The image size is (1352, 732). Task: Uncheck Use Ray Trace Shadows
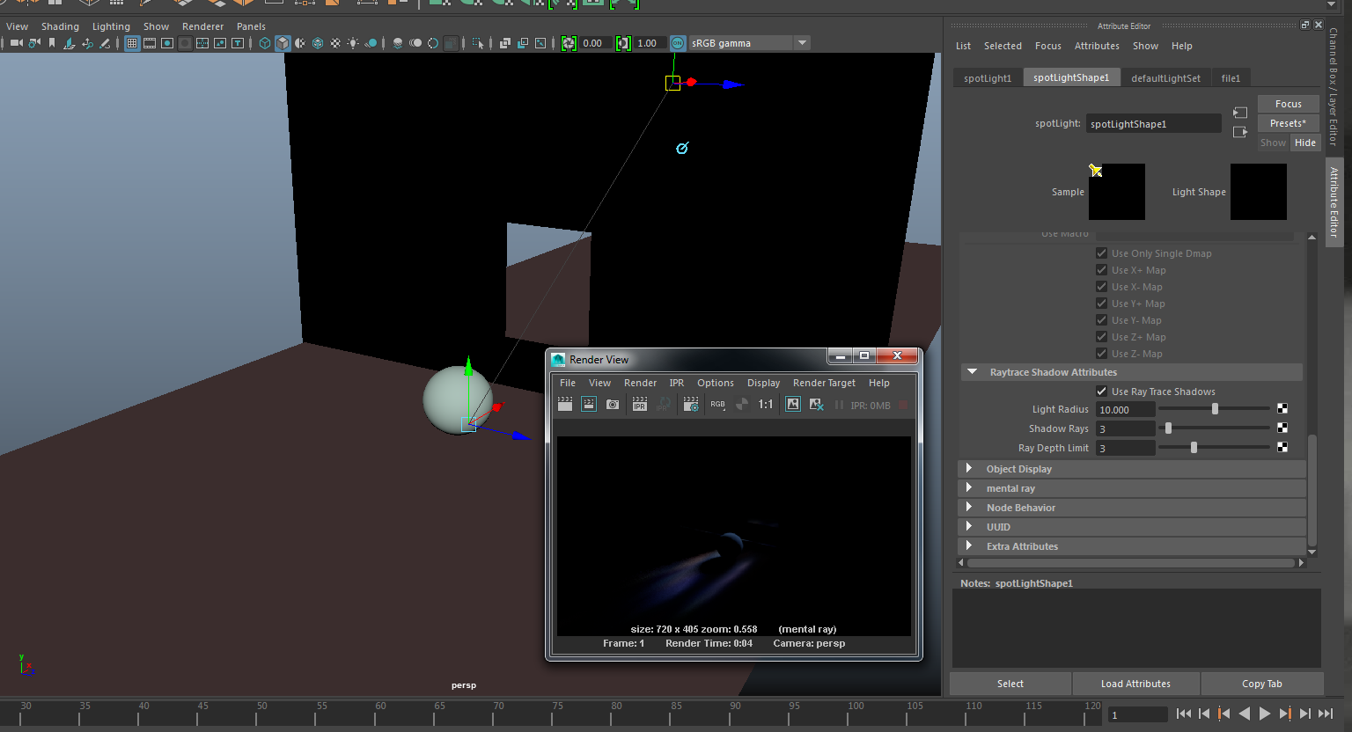click(x=1101, y=392)
